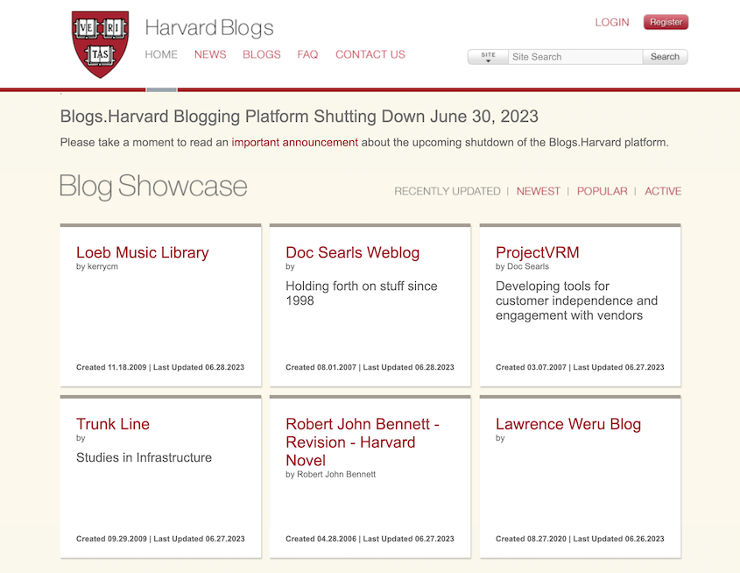Open the LOGIN page
The image size is (740, 573).
tap(611, 22)
